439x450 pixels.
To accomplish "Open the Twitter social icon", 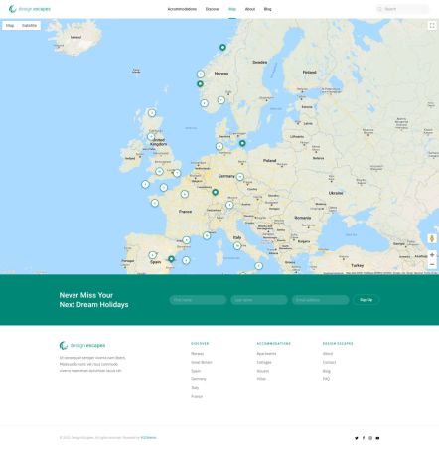I will (x=357, y=438).
